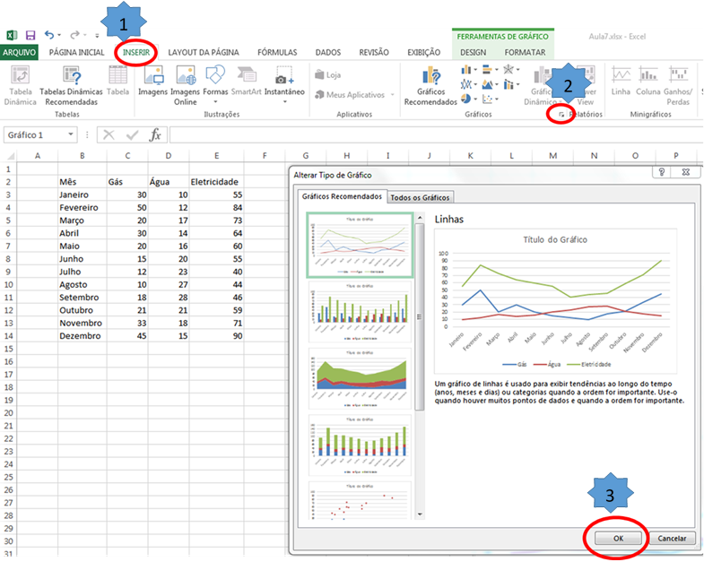Switch to PÁGINA INICIAL tab
This screenshot has width=704, height=562.
pos(77,52)
